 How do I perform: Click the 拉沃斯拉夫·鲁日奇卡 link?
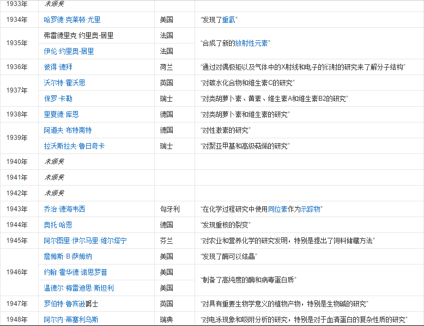[x=74, y=146]
